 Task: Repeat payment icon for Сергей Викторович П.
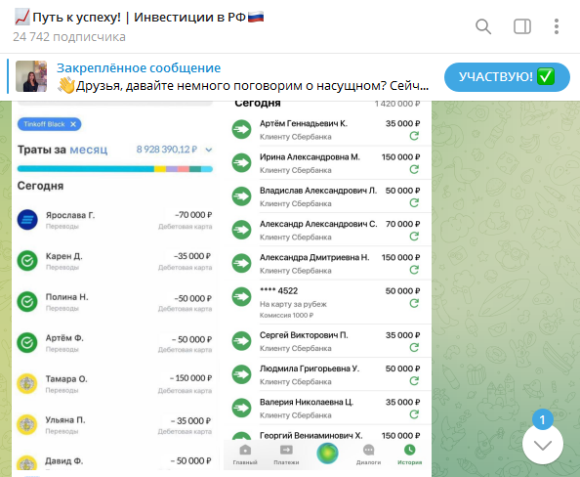point(414,347)
